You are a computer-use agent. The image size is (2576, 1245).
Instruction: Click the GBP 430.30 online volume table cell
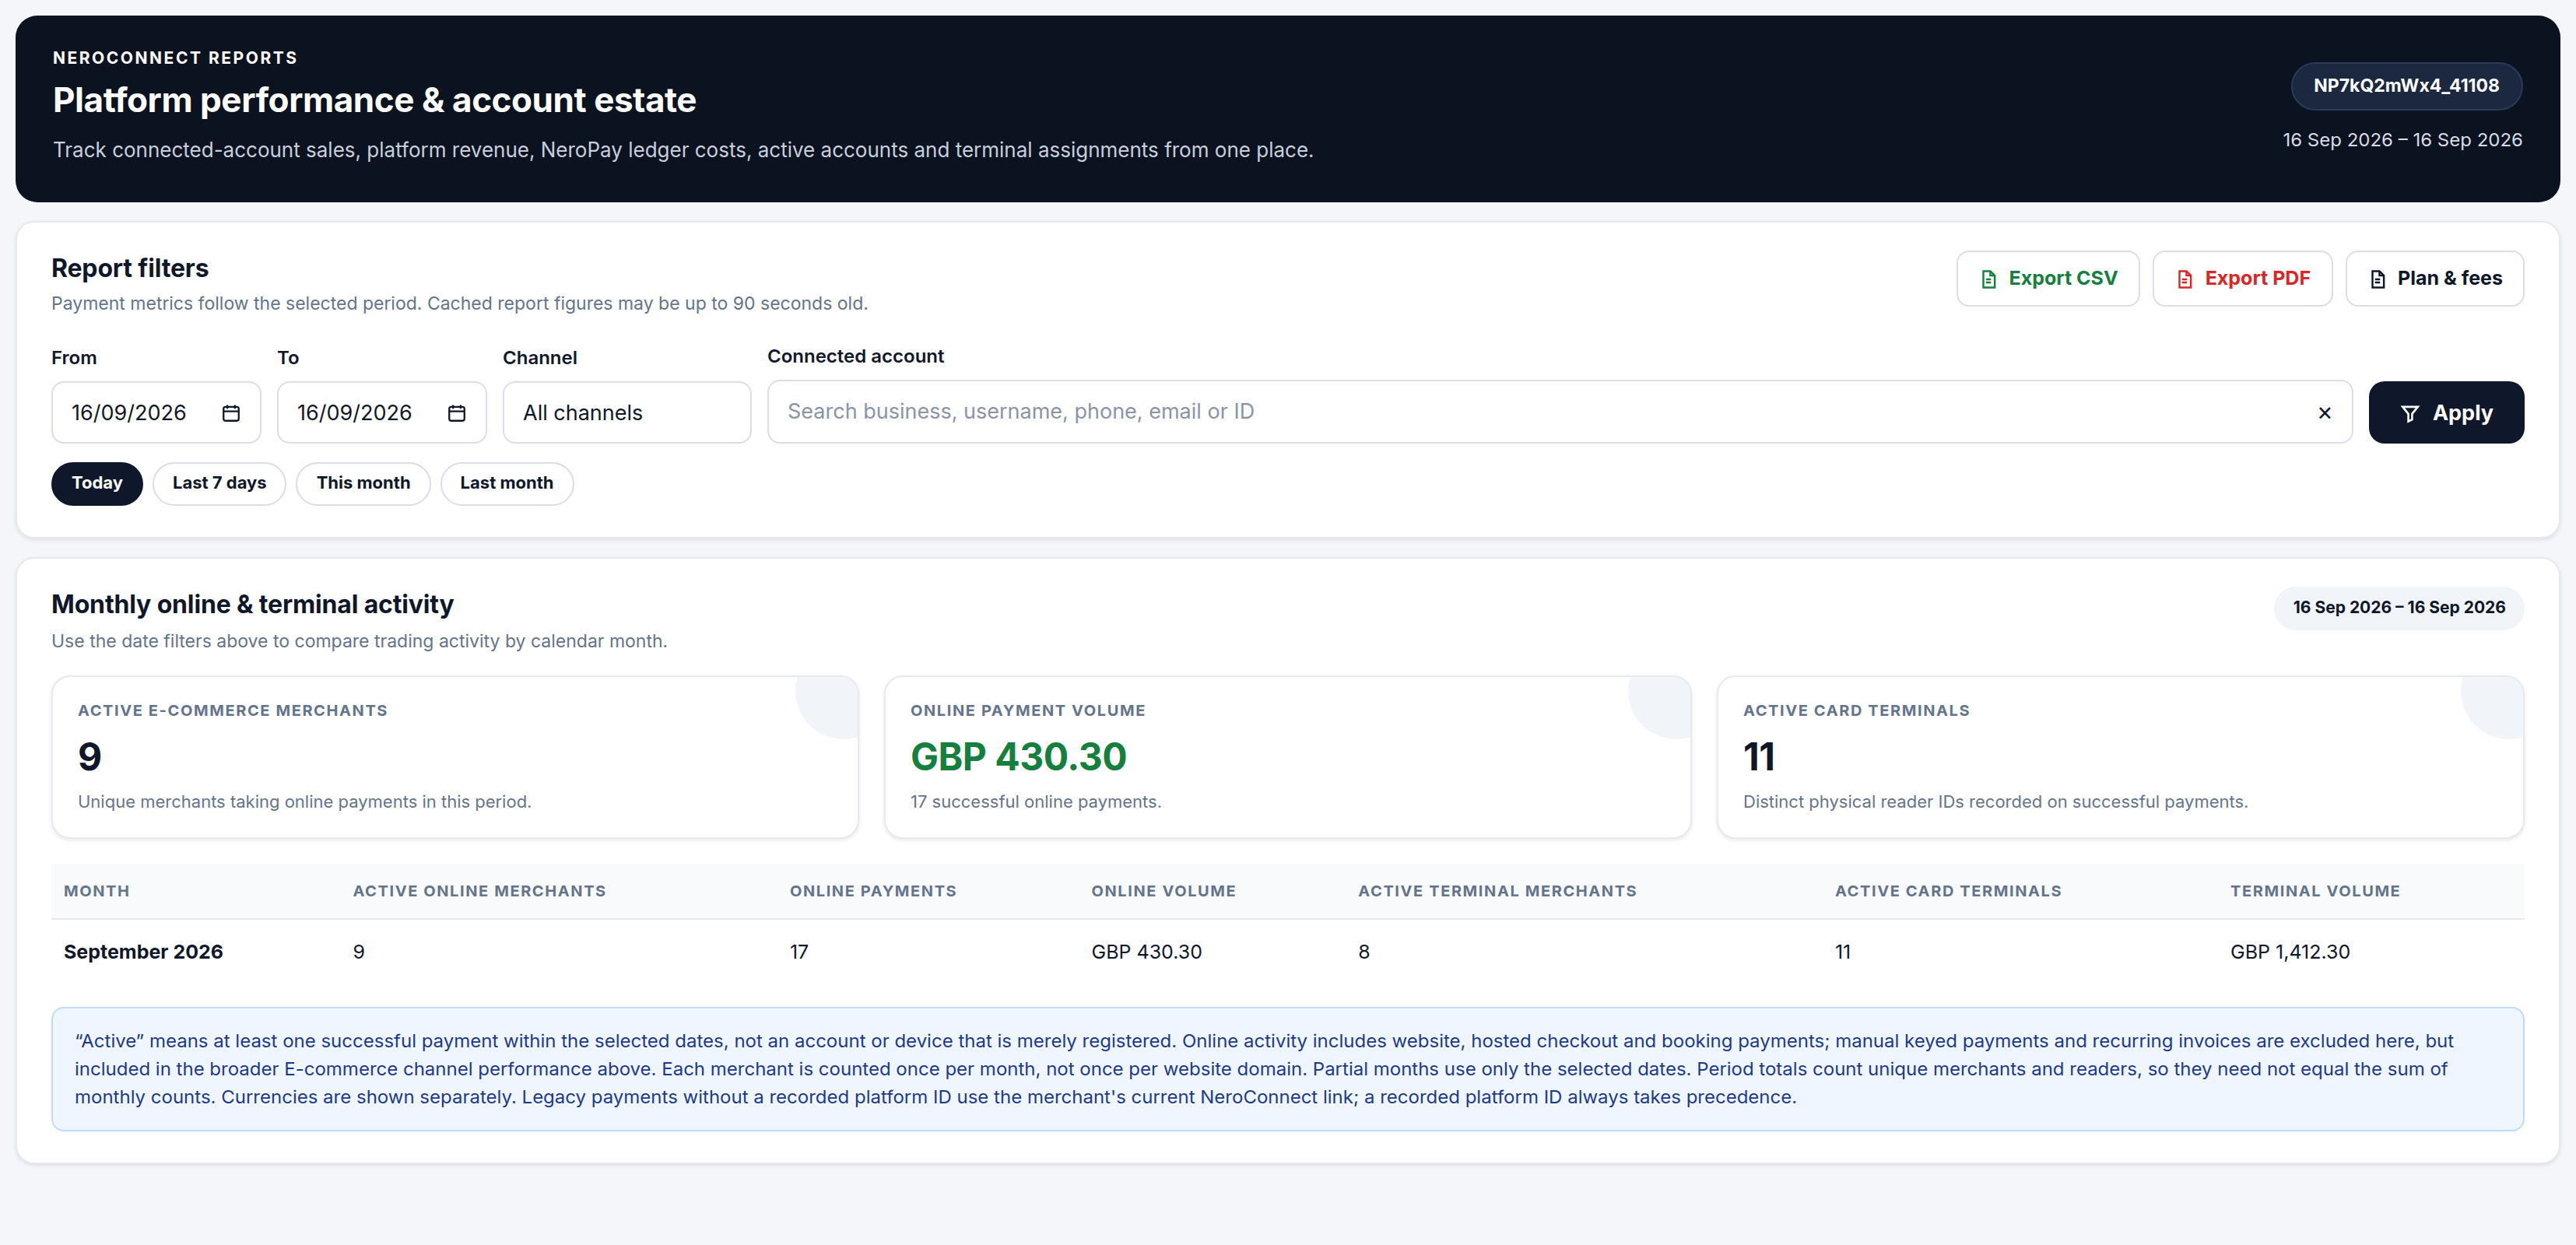[1146, 952]
